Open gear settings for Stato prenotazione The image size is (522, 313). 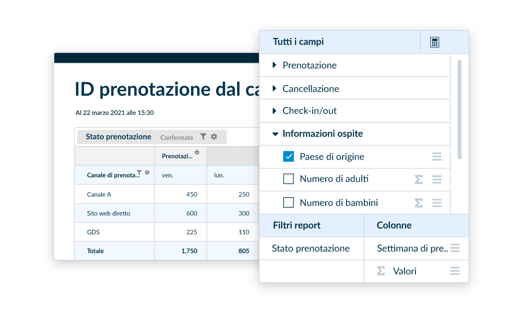[214, 136]
